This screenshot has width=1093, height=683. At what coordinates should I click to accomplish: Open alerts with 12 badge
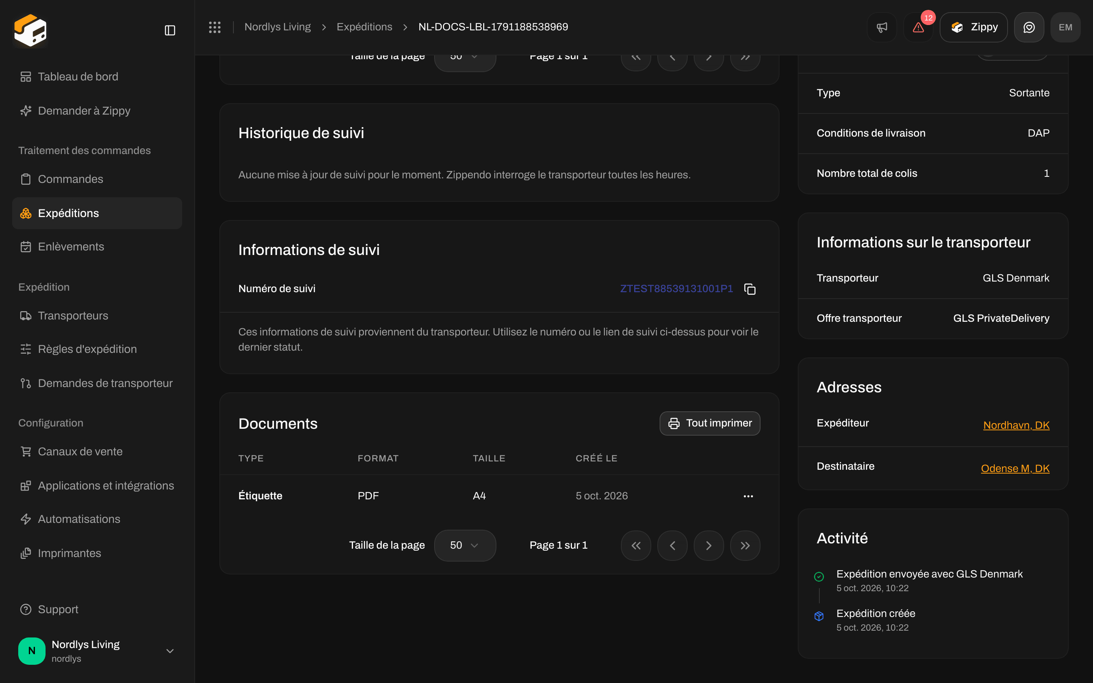[x=918, y=27]
